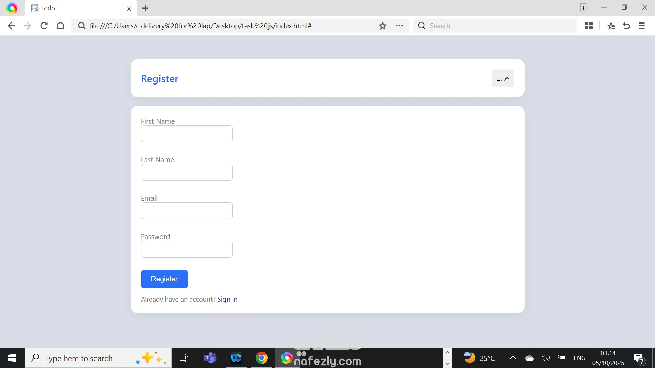Expand system tray hidden icons
The height and width of the screenshot is (368, 655).
(513, 358)
